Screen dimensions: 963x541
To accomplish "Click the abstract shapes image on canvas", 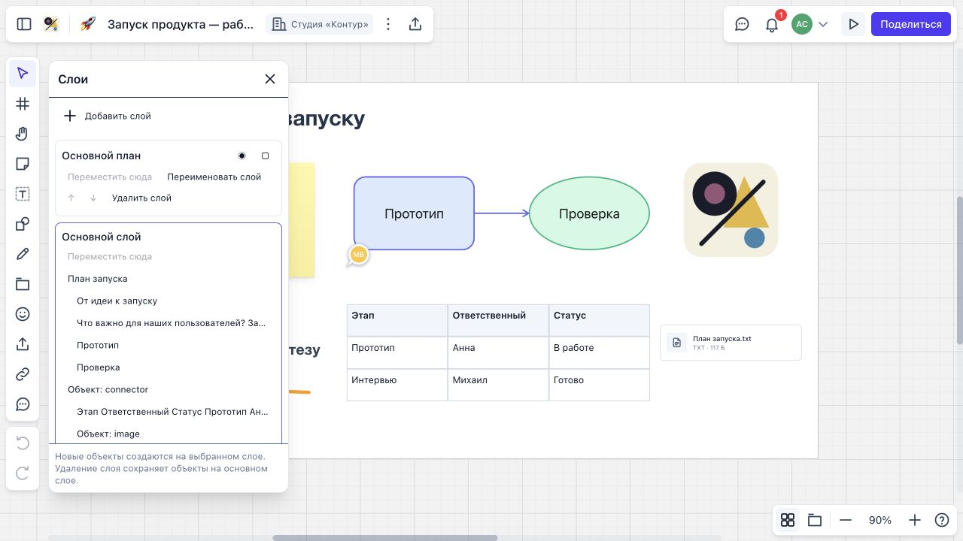I will point(731,210).
